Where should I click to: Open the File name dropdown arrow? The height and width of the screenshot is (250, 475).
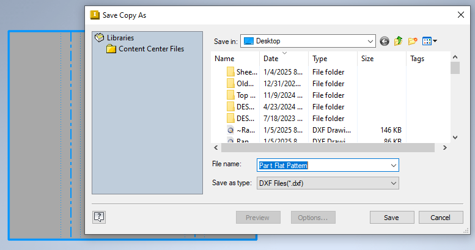[x=393, y=165]
